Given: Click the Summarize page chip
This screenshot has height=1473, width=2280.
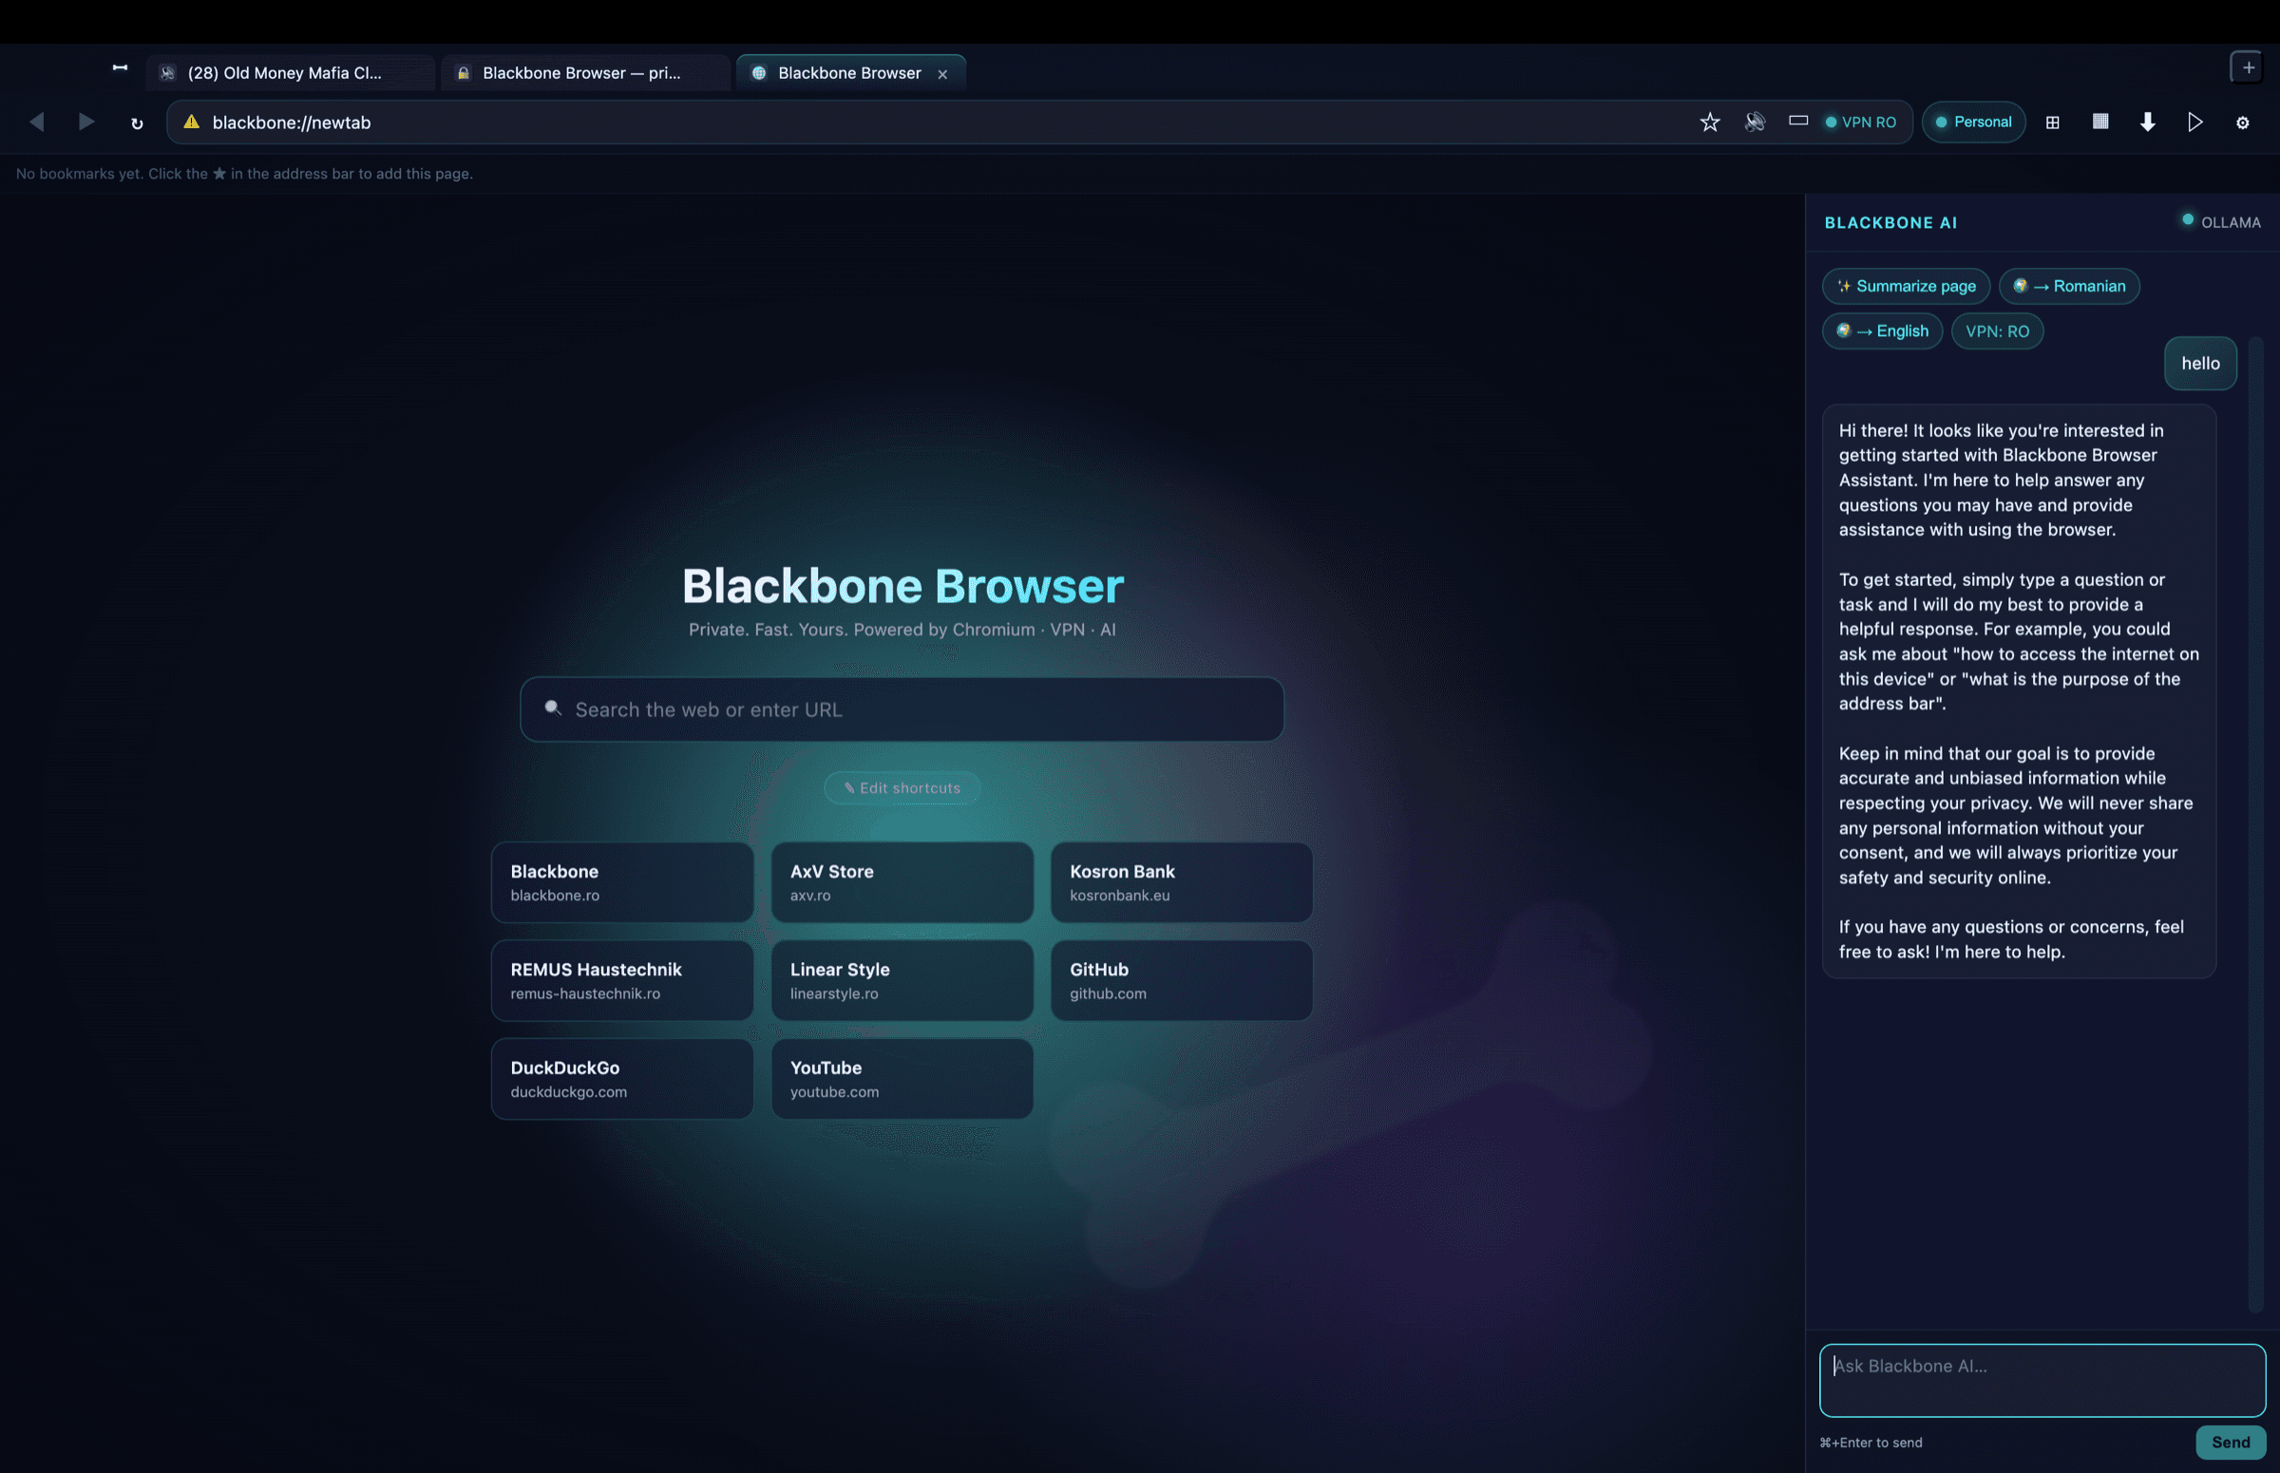Looking at the screenshot, I should point(1906,286).
